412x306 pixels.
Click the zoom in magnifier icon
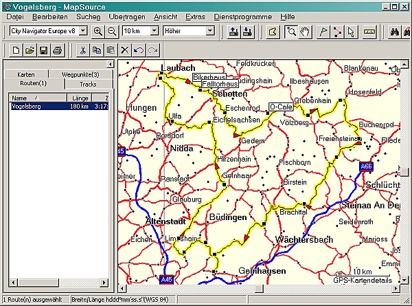click(x=98, y=31)
